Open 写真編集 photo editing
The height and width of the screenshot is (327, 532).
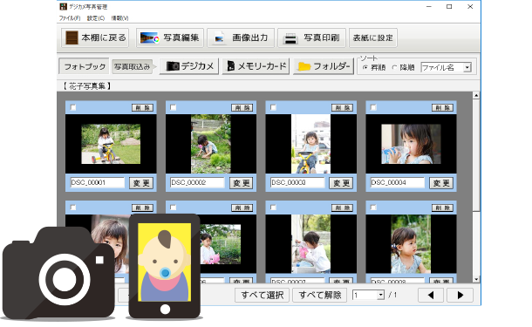tap(170, 37)
